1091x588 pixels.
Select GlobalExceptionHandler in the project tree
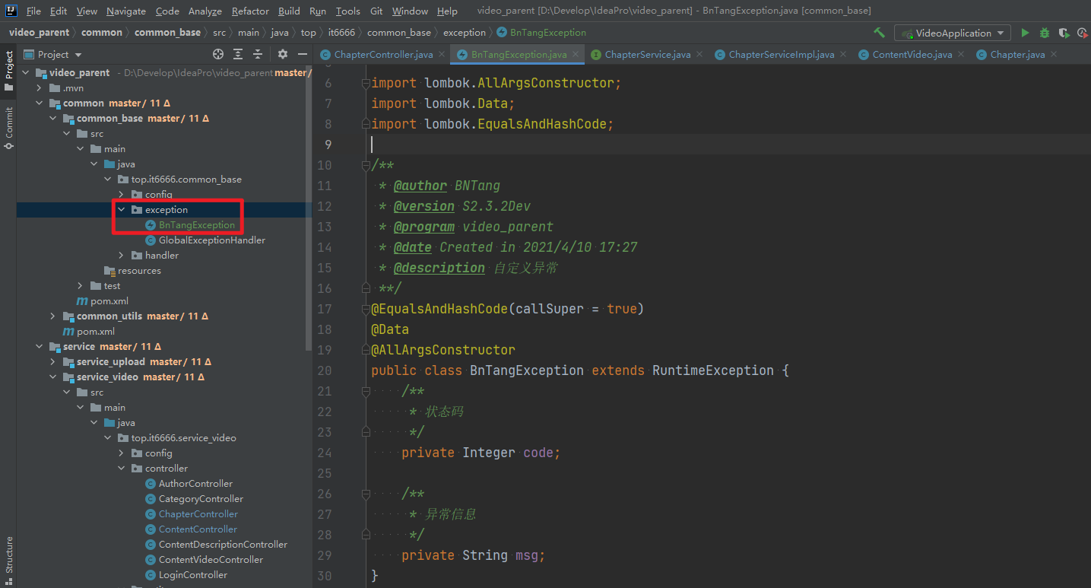click(x=212, y=240)
